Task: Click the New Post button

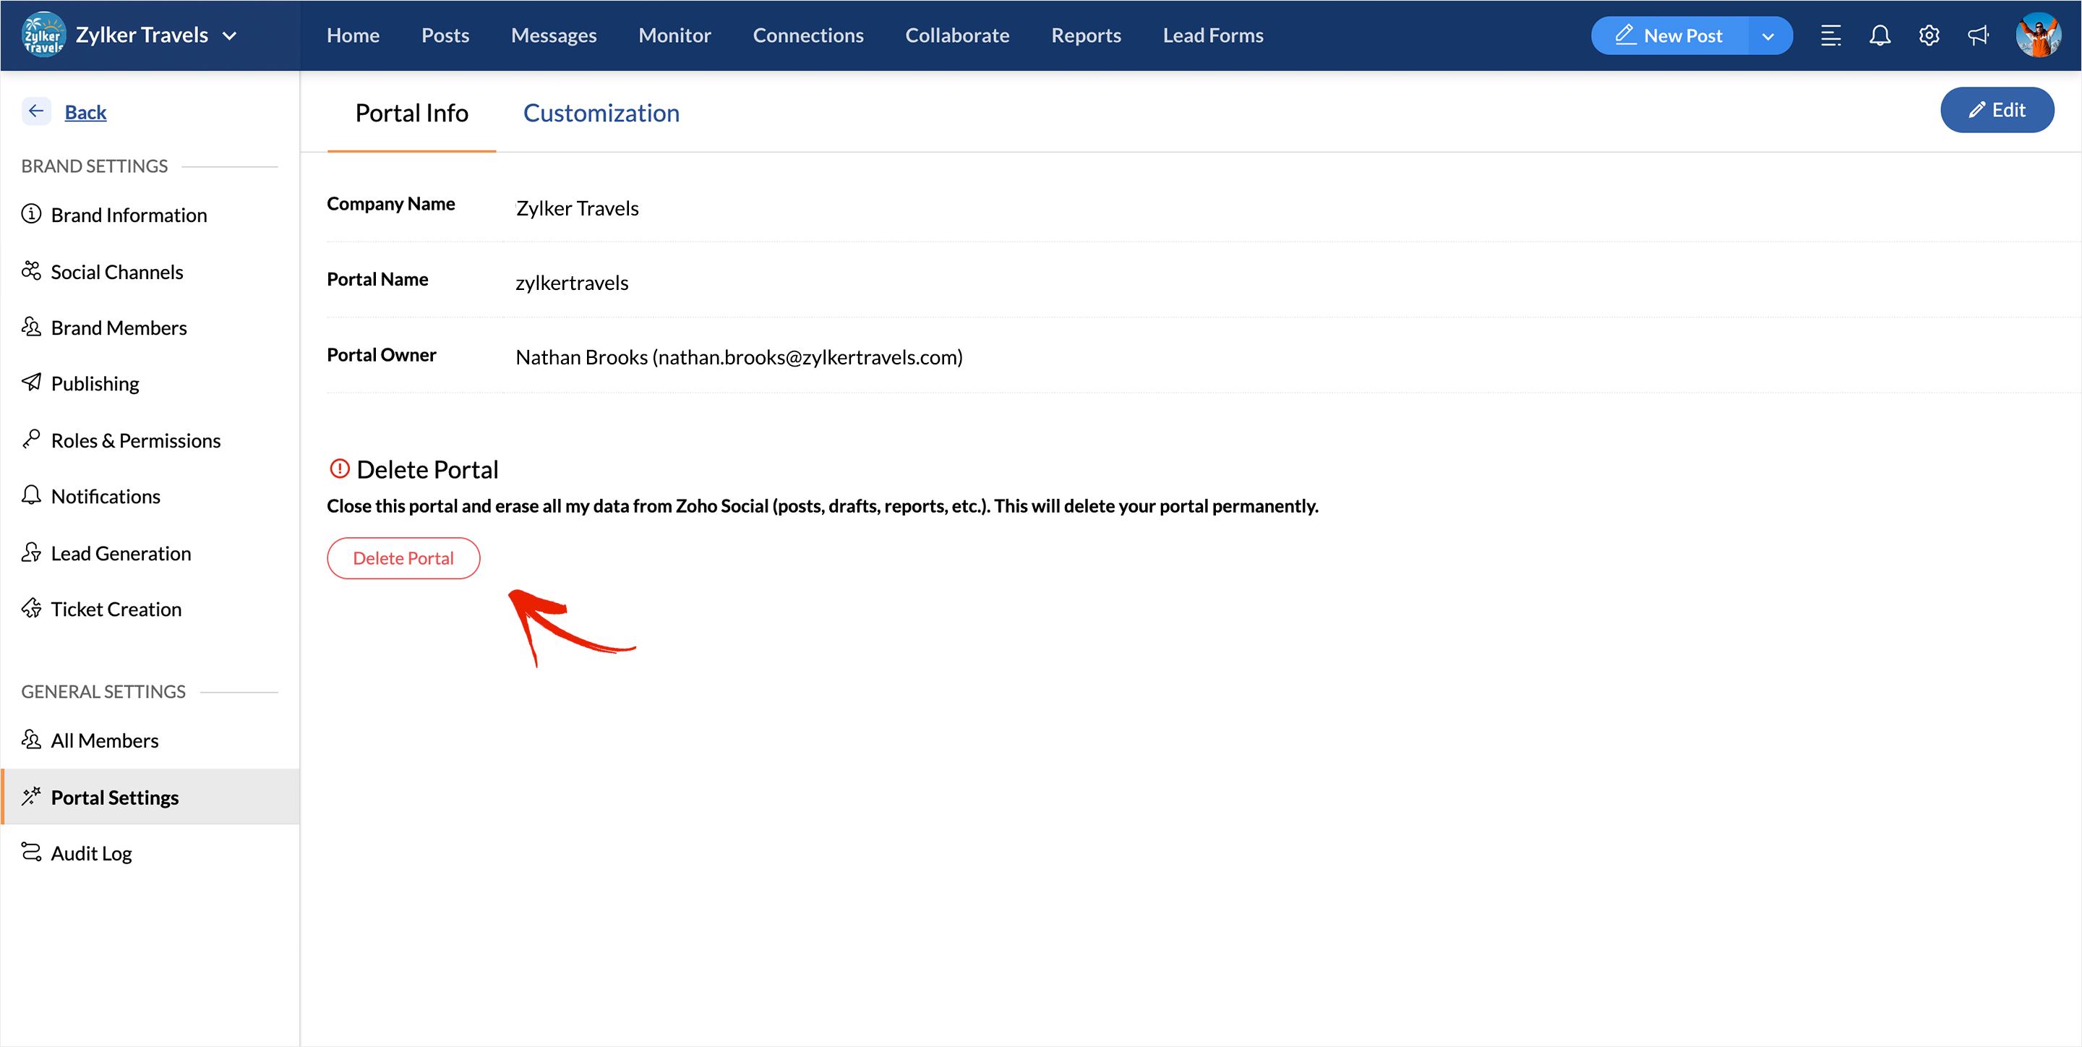Action: [1669, 35]
